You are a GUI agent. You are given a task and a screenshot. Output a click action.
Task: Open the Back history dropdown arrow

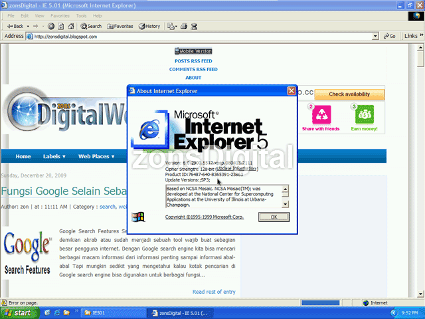click(x=28, y=27)
